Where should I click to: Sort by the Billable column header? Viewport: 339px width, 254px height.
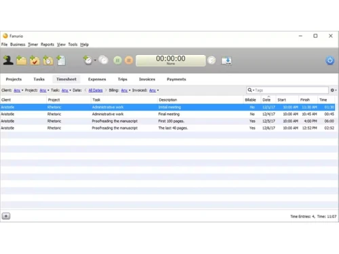click(x=252, y=100)
